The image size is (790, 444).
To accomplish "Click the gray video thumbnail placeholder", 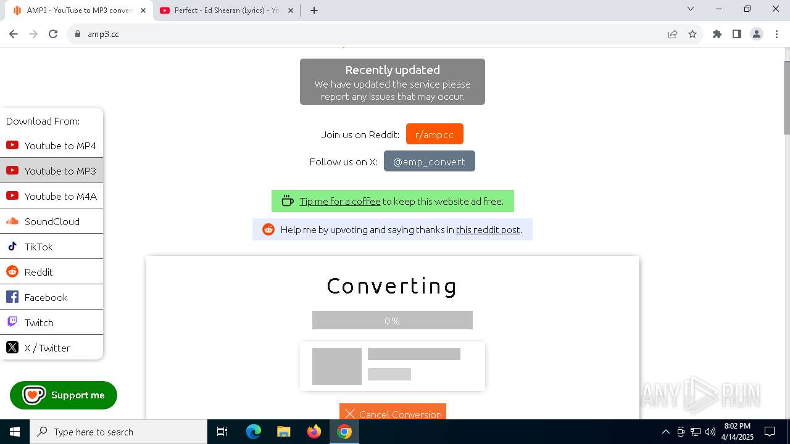I will click(x=337, y=366).
